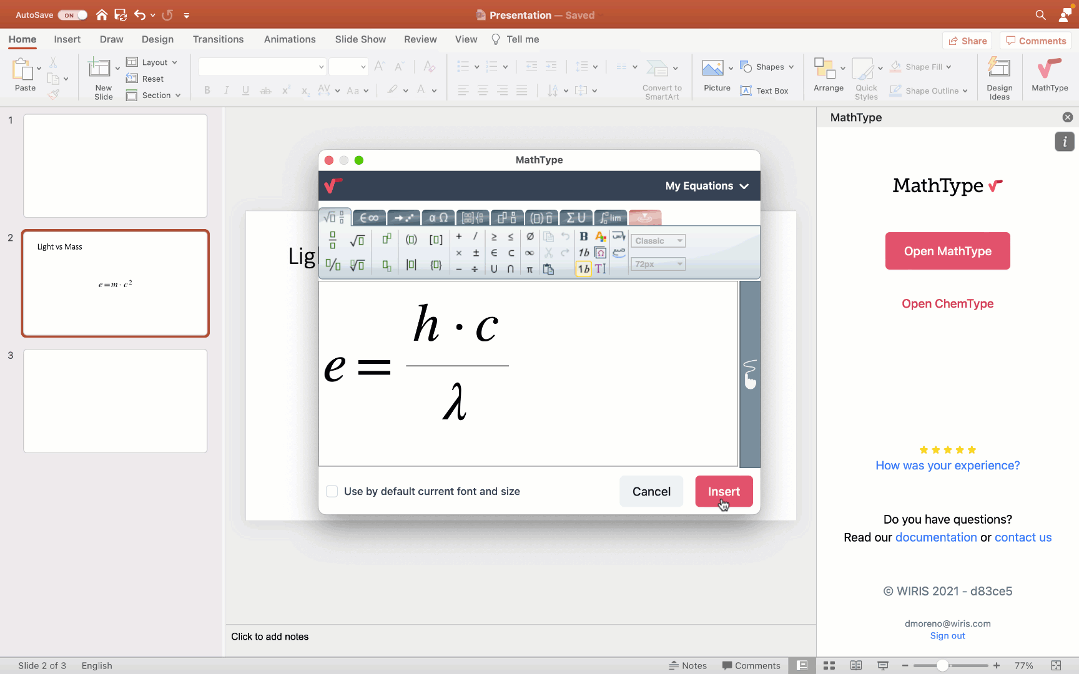This screenshot has height=674, width=1079.
Task: Toggle the AutoSave switch
Action: pyautogui.click(x=72, y=15)
